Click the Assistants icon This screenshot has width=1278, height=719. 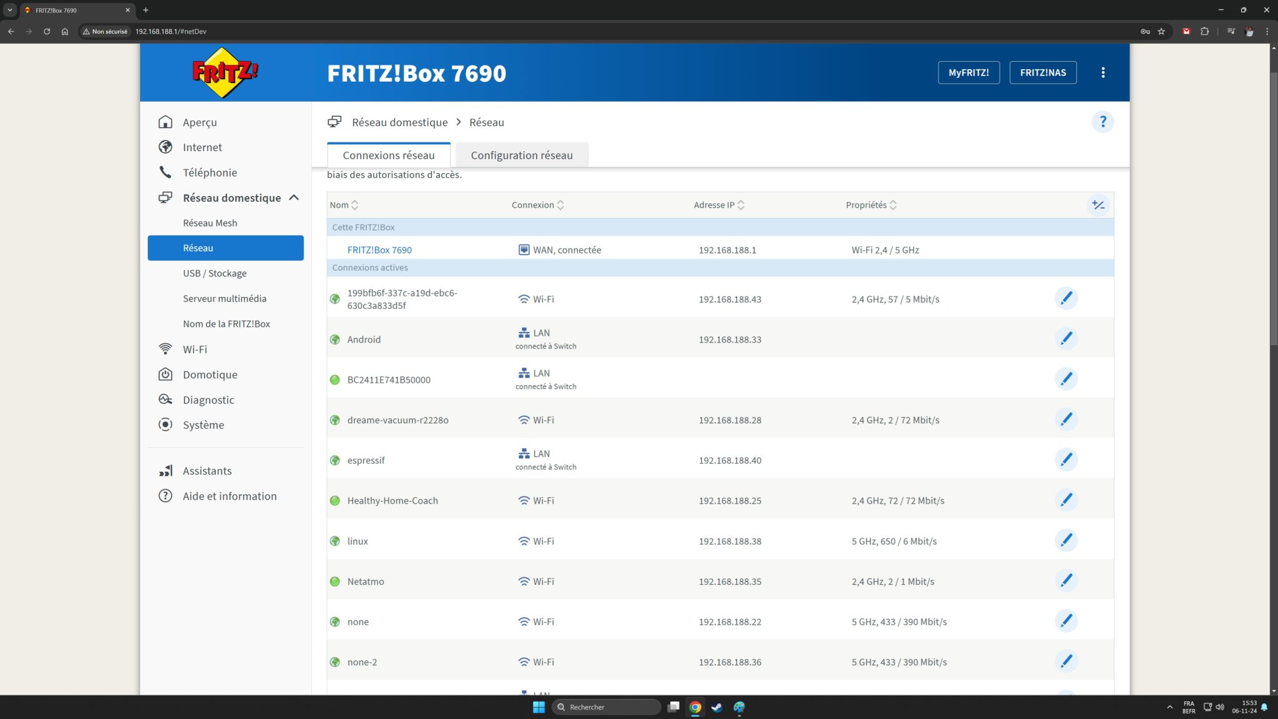(165, 471)
